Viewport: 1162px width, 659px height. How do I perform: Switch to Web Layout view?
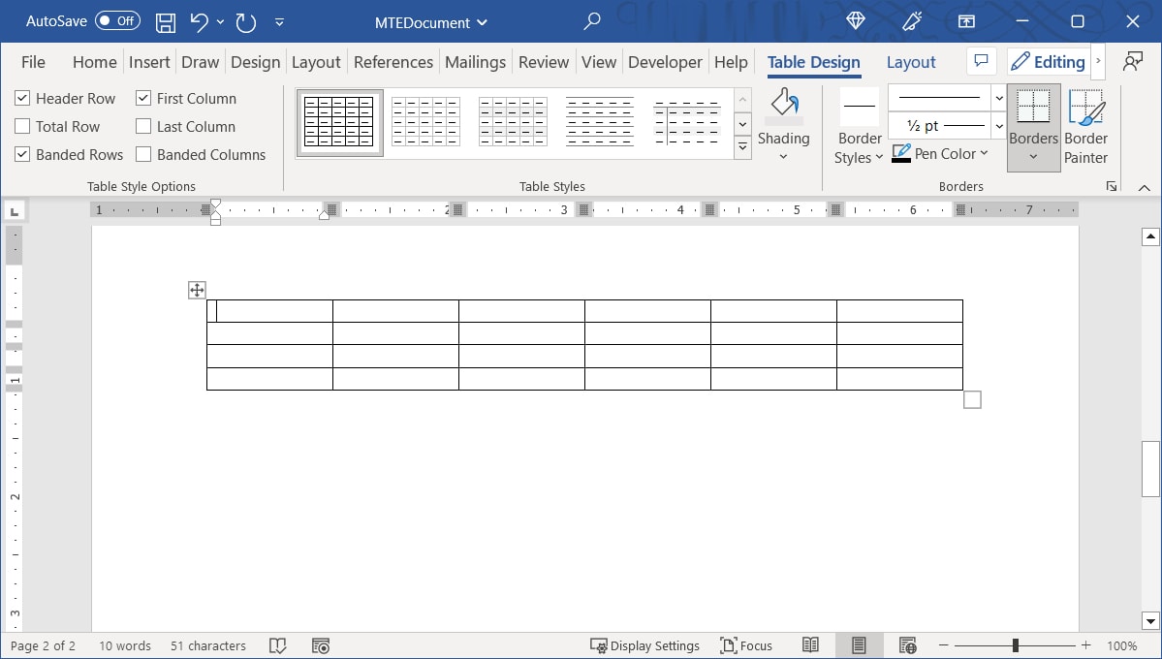tap(907, 644)
